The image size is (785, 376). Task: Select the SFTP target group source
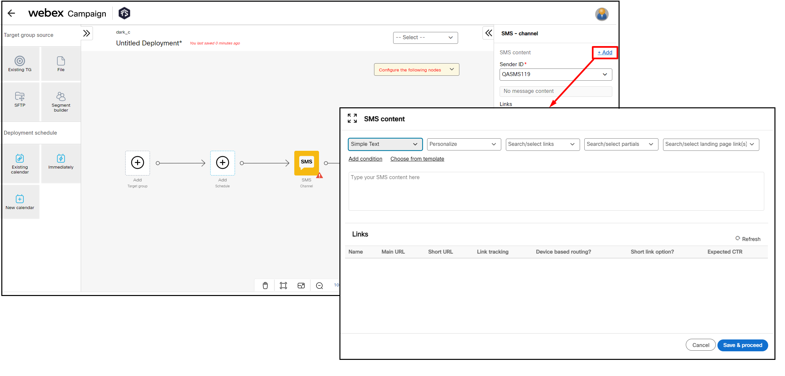(x=20, y=100)
